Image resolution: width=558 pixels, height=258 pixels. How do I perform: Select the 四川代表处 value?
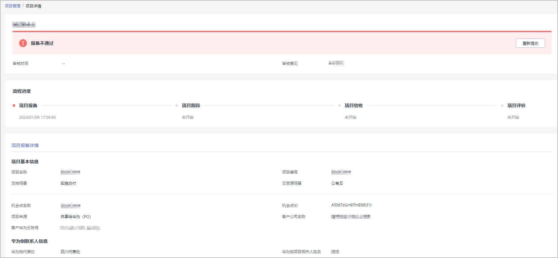70,252
